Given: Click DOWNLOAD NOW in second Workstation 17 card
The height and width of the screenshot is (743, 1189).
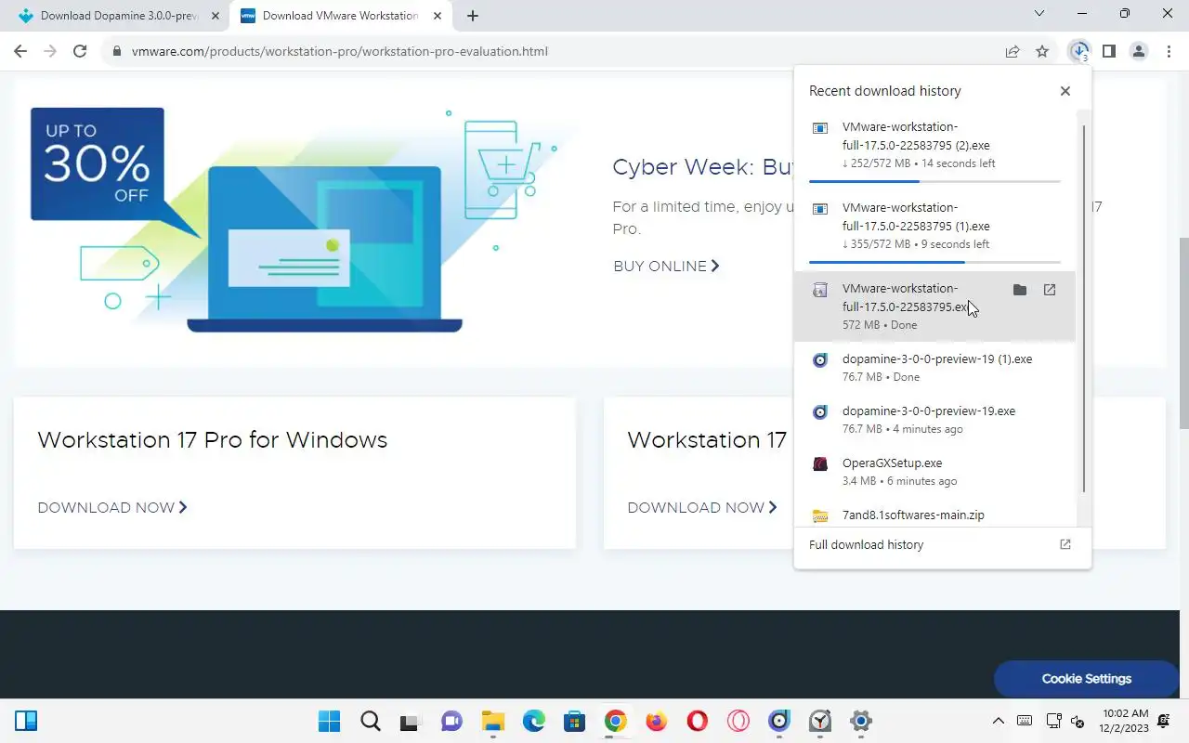Looking at the screenshot, I should (x=702, y=507).
